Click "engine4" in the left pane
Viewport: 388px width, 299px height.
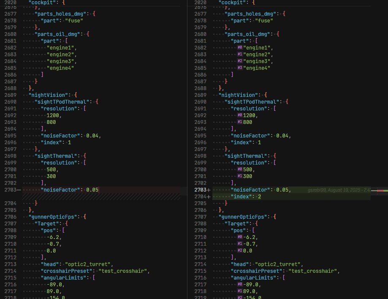pyautogui.click(x=60, y=68)
